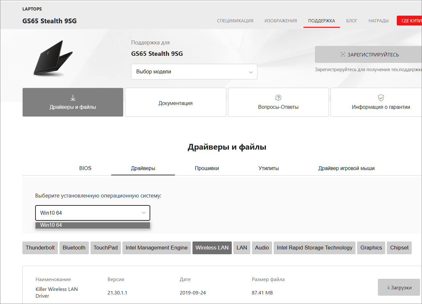The height and width of the screenshot is (304, 422).
Task: Switch to the BIOS tab
Action: point(85,168)
